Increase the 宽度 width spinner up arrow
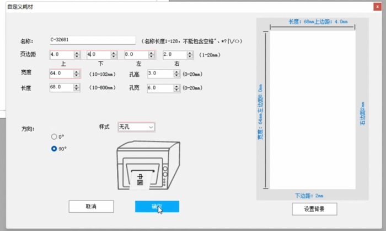This screenshot has height=231, width=386. [77, 72]
